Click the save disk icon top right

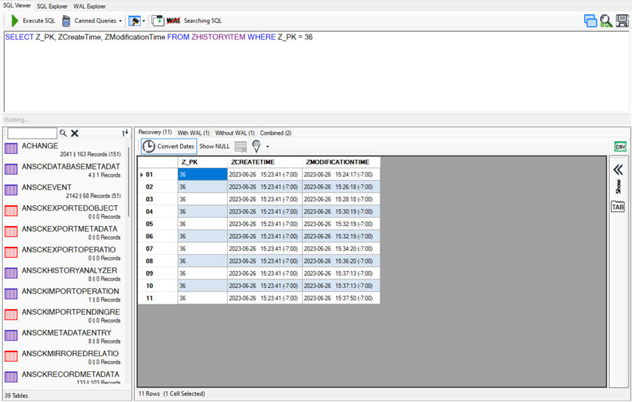pos(622,21)
